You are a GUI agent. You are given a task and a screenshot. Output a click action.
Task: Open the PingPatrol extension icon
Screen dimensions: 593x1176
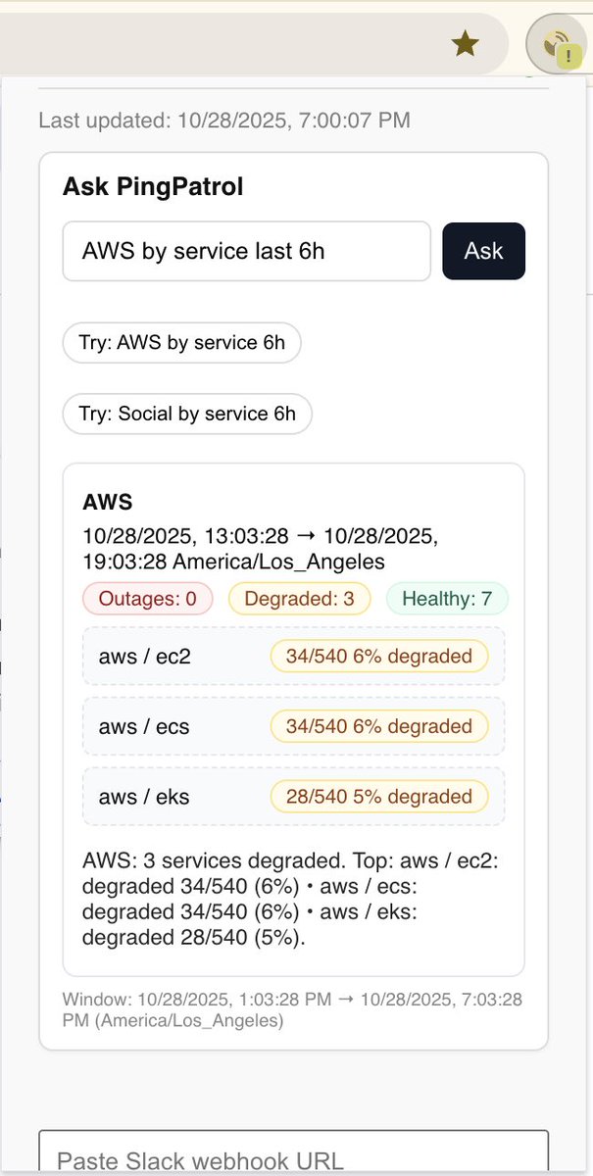pos(558,43)
